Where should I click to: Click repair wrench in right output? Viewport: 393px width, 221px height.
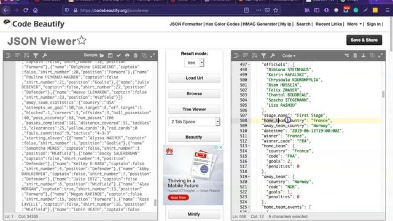pos(273,55)
